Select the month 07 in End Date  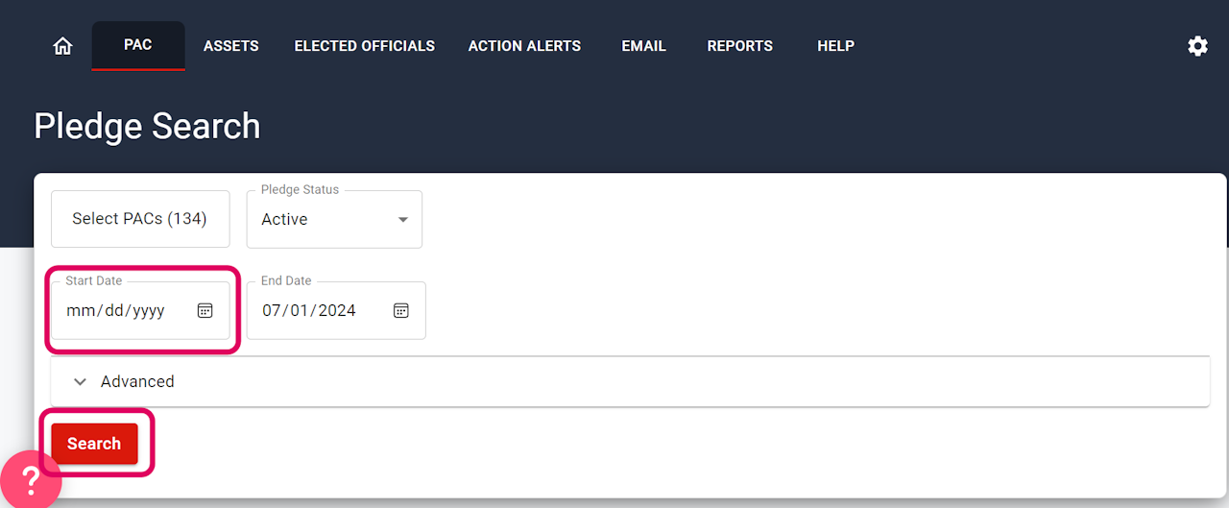coord(272,310)
